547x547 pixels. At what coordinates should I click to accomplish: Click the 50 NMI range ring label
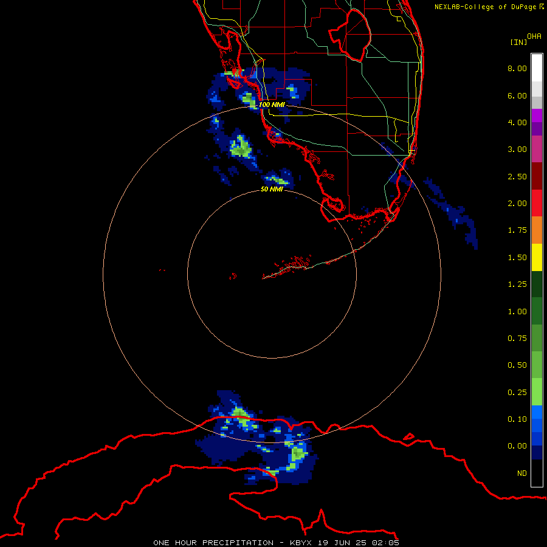(x=272, y=189)
